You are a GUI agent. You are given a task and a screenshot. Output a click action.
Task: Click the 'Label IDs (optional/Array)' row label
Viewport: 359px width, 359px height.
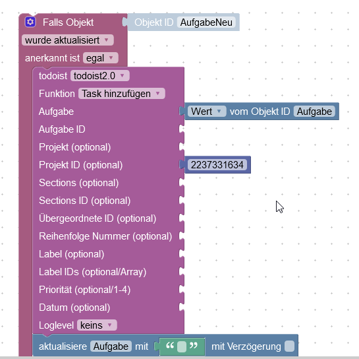(x=92, y=272)
